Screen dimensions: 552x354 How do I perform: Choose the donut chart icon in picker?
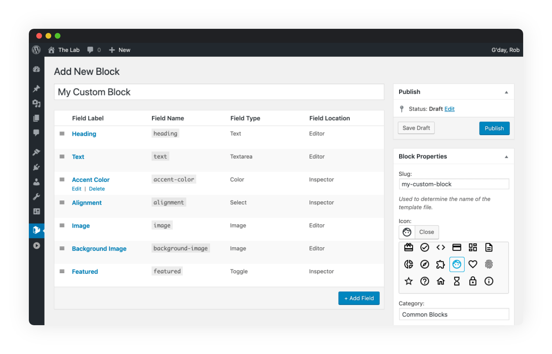point(409,264)
